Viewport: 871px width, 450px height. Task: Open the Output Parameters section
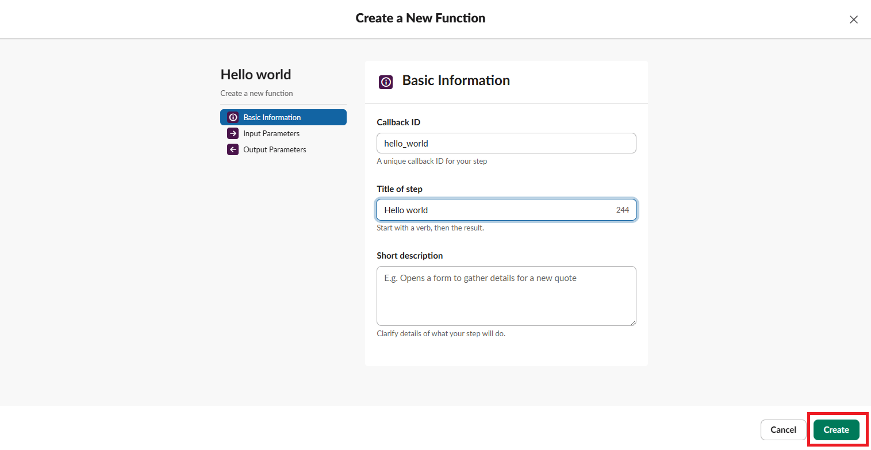tap(275, 149)
